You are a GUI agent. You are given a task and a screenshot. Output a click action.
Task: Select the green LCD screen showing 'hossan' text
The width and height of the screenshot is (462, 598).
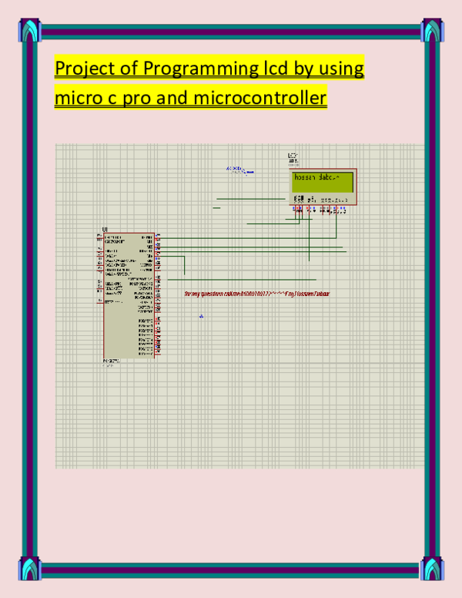[x=323, y=183]
